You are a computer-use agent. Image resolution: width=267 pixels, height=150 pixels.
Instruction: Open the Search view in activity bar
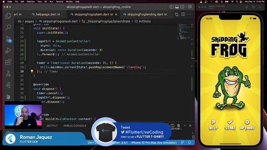8,27
